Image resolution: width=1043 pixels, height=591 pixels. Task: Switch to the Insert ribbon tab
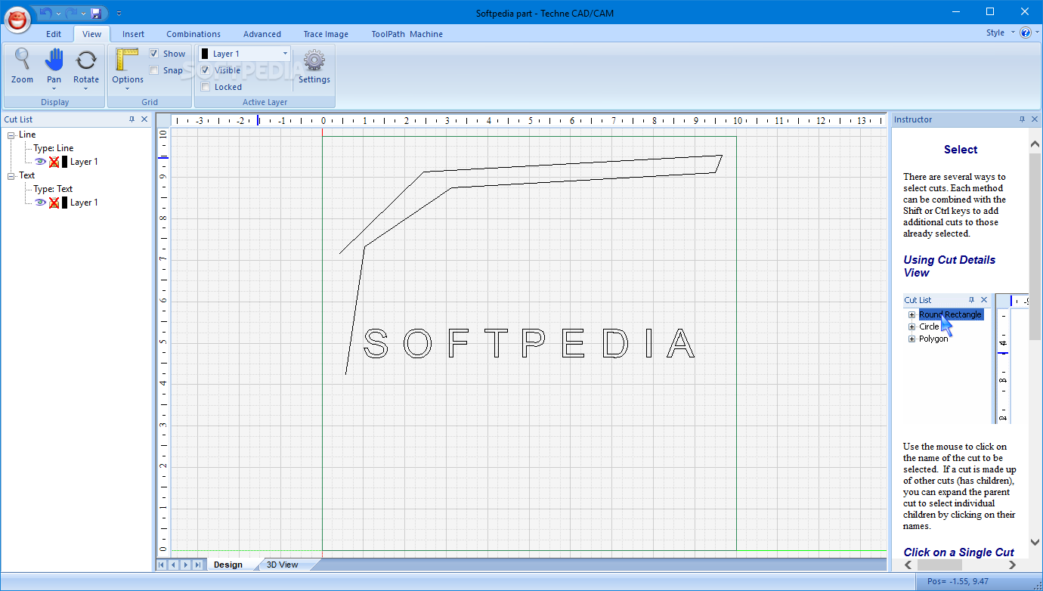[133, 34]
